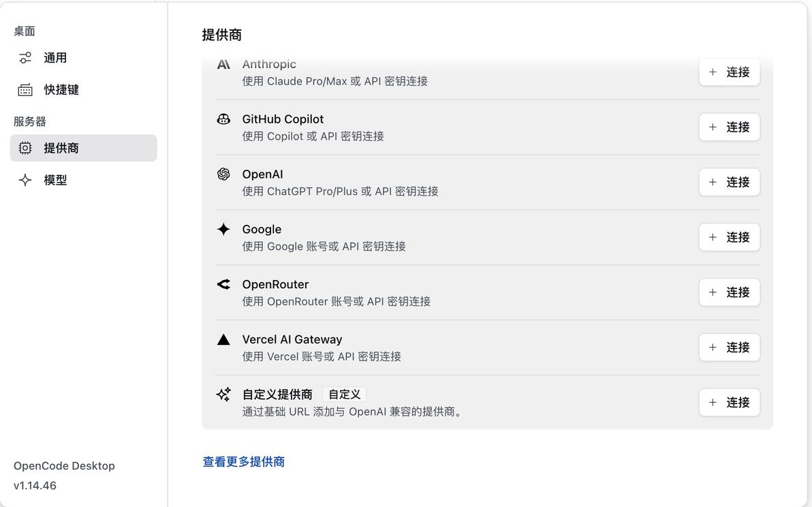This screenshot has width=812, height=507.
Task: Click the OpenAI logo icon
Action: click(223, 174)
